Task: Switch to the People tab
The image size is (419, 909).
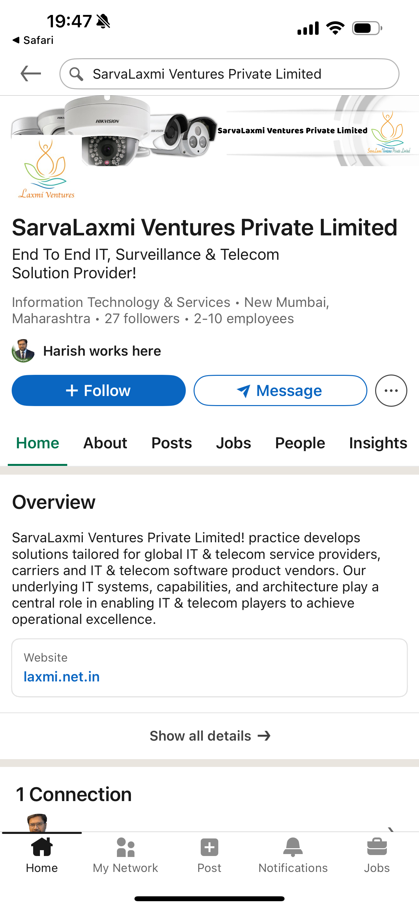Action: pos(300,443)
